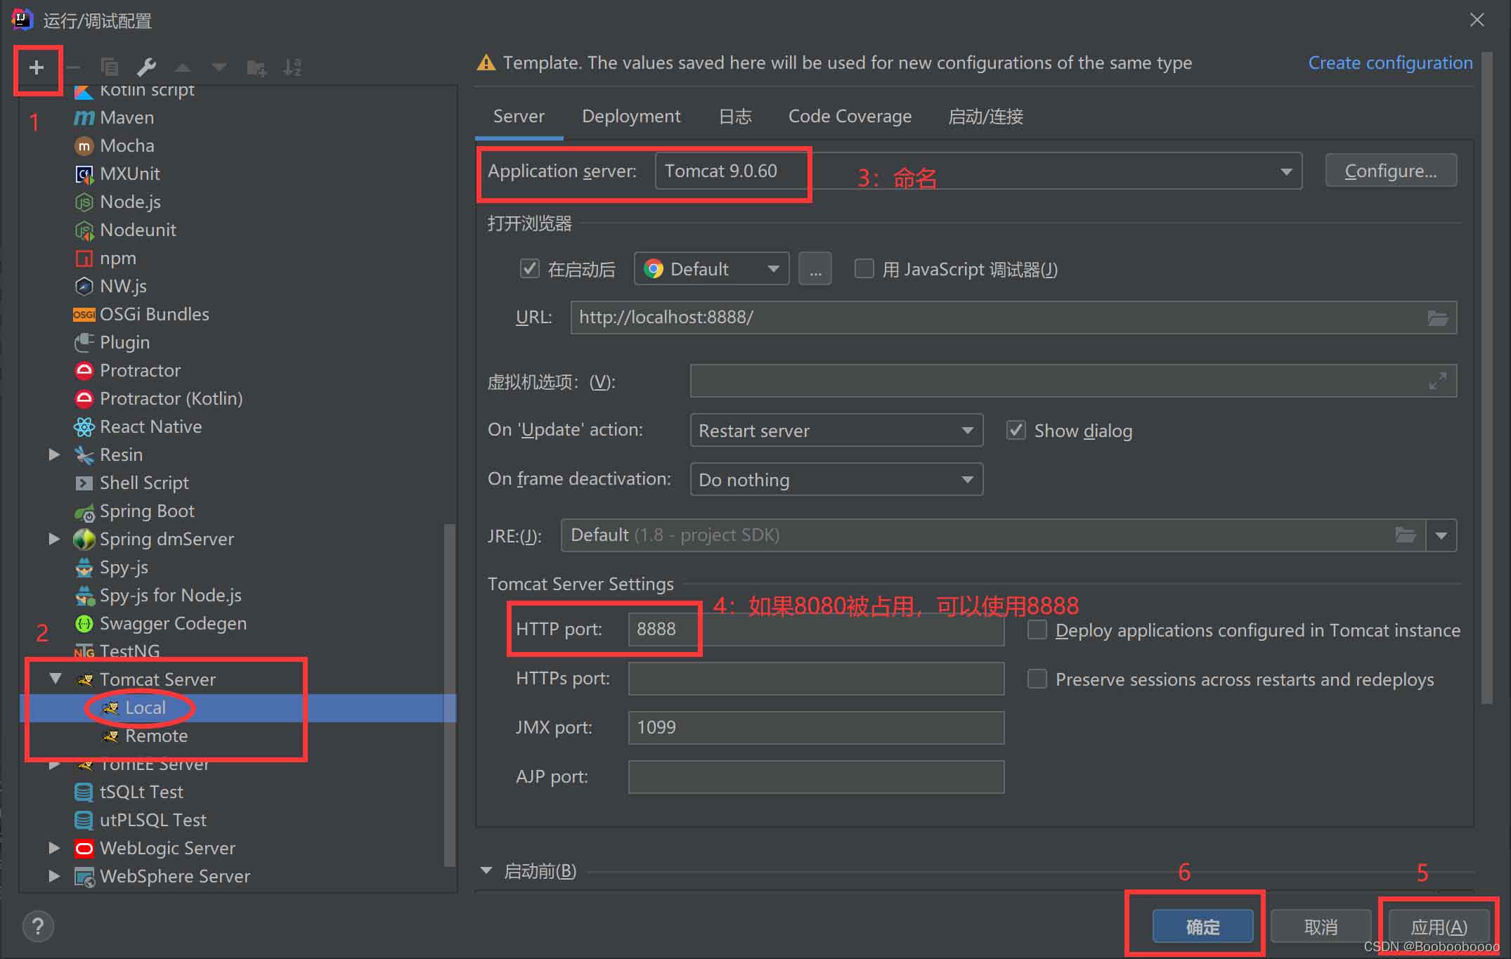Click the HTTP port input field
The width and height of the screenshot is (1511, 959).
tap(816, 629)
